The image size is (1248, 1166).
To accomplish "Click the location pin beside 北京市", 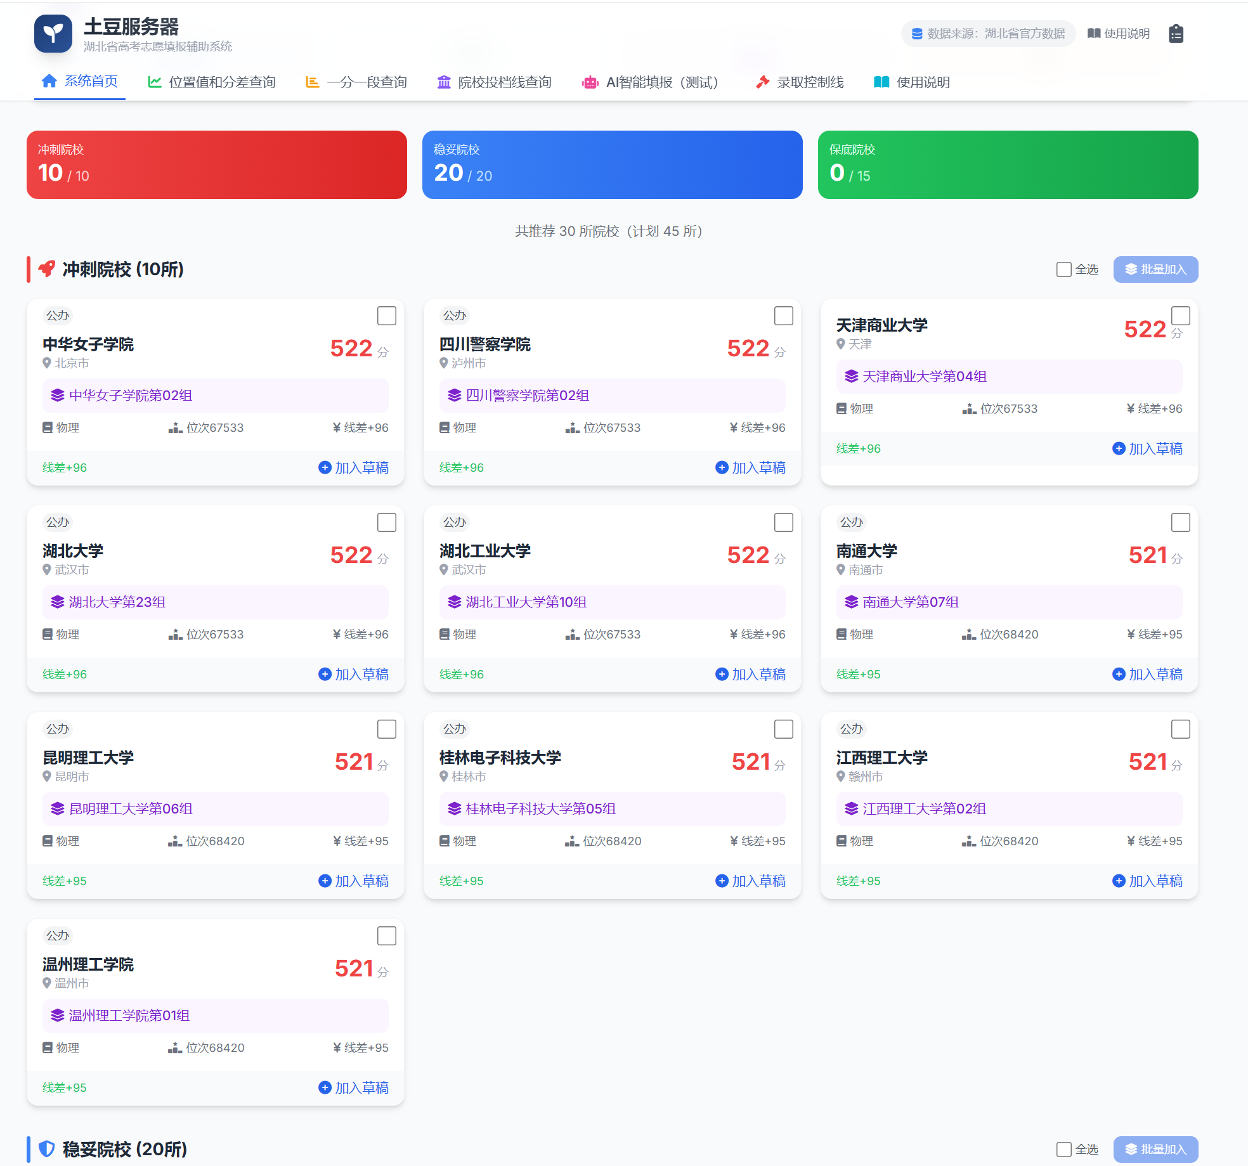I will pos(47,363).
